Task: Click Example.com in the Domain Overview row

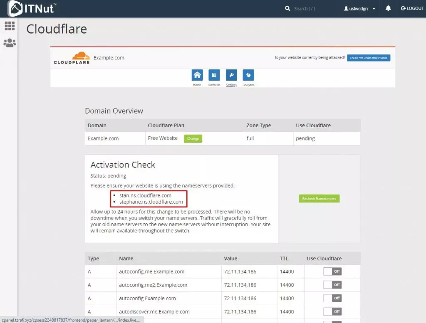Action: [103, 138]
